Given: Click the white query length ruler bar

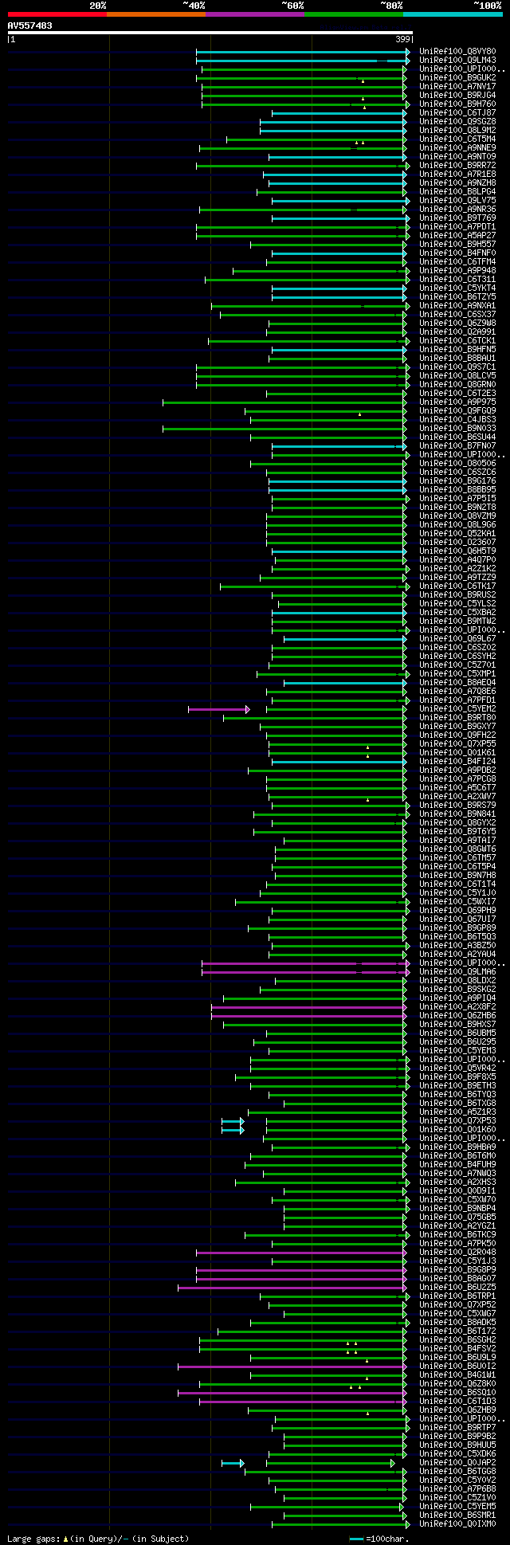Looking at the screenshot, I should tap(210, 33).
